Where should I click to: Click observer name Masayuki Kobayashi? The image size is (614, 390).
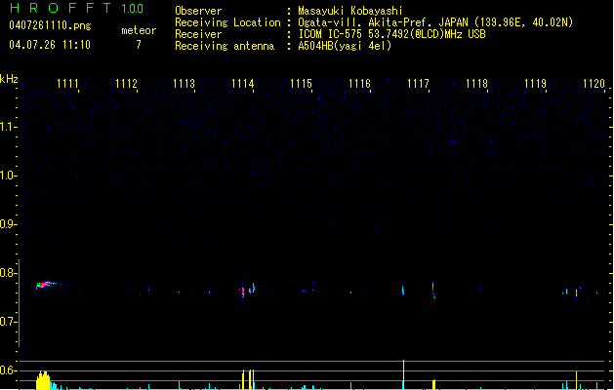(x=350, y=11)
